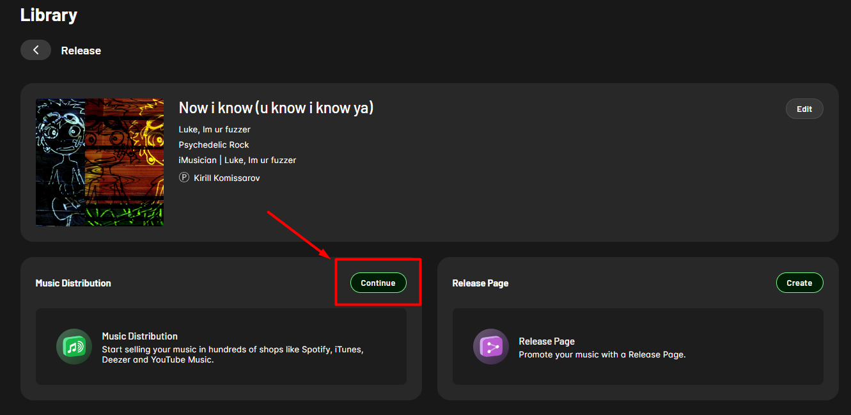Click the green Music Distribution icon
Image resolution: width=851 pixels, height=415 pixels.
pos(74,347)
